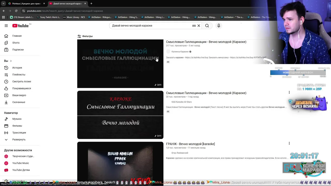The height and width of the screenshot is (186, 331).
Task: Open ArtStation - Viking S... bookmark
Action: coord(126,17)
